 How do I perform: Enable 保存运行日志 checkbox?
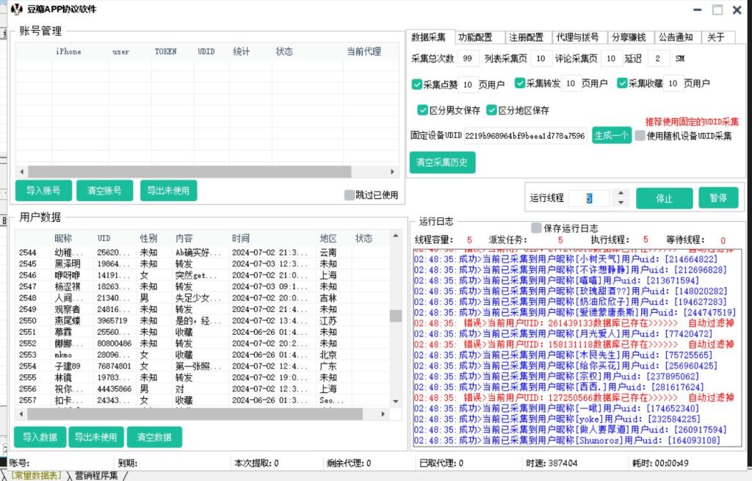[536, 228]
